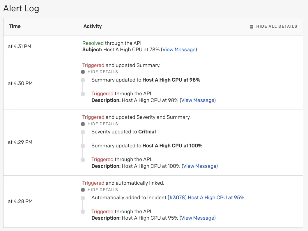The width and height of the screenshot is (308, 231).
Task: Click 'Severity updated to Critical' line
Action: point(123,132)
